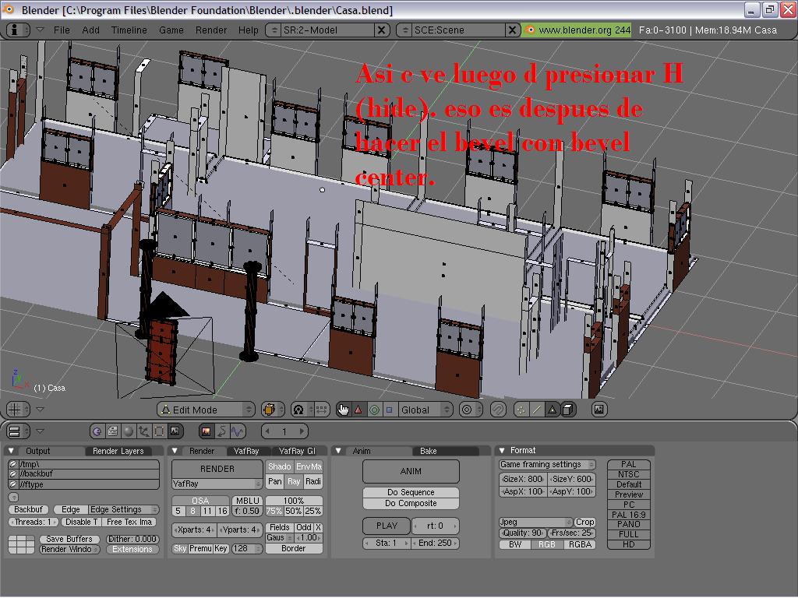Toggle the Ray tracing option
This screenshot has height=598, width=798.
tap(294, 481)
